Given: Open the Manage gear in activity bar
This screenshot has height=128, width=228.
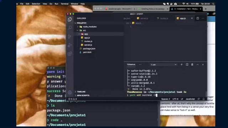Looking at the screenshot, I should [x=70, y=92].
